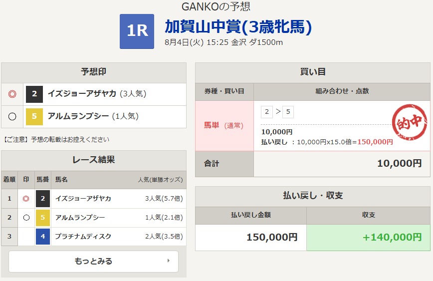Click the 払い戻し・収支 section header
The width and height of the screenshot is (433, 281).
point(313,196)
